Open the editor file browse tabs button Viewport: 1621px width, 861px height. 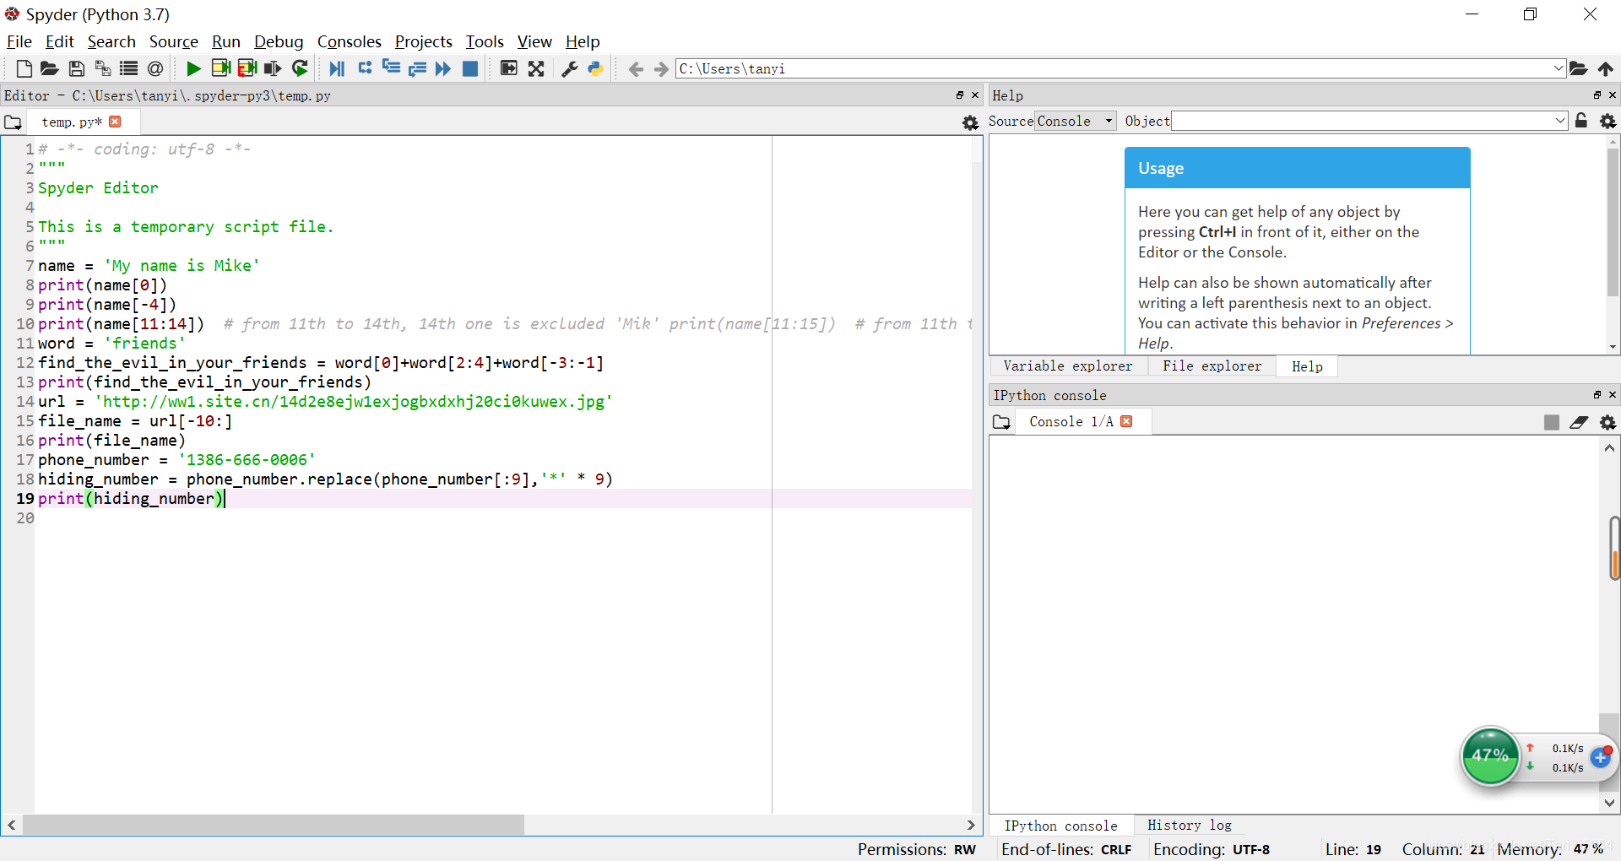click(13, 122)
